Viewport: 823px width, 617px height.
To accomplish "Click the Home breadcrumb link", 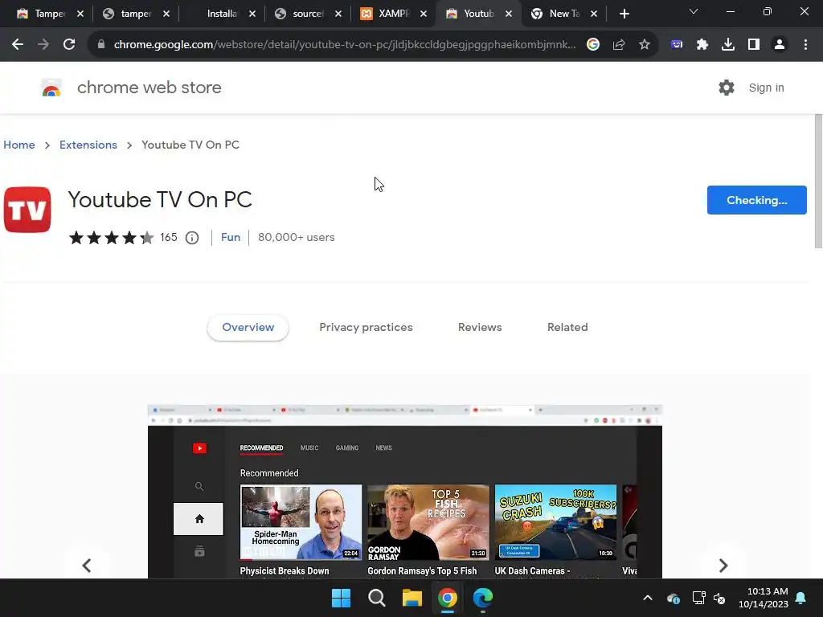I will click(x=19, y=145).
